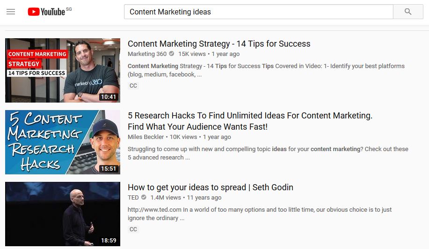Screen dimensions: 429x249
Task: Click CC badge under Seth Godin video
Action: 133,229
